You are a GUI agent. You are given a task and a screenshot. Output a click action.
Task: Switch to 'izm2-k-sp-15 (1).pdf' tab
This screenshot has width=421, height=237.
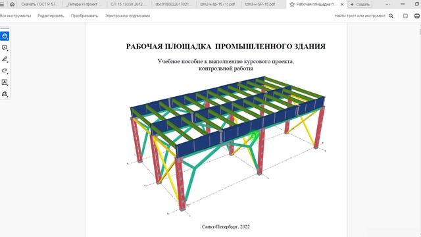point(218,5)
